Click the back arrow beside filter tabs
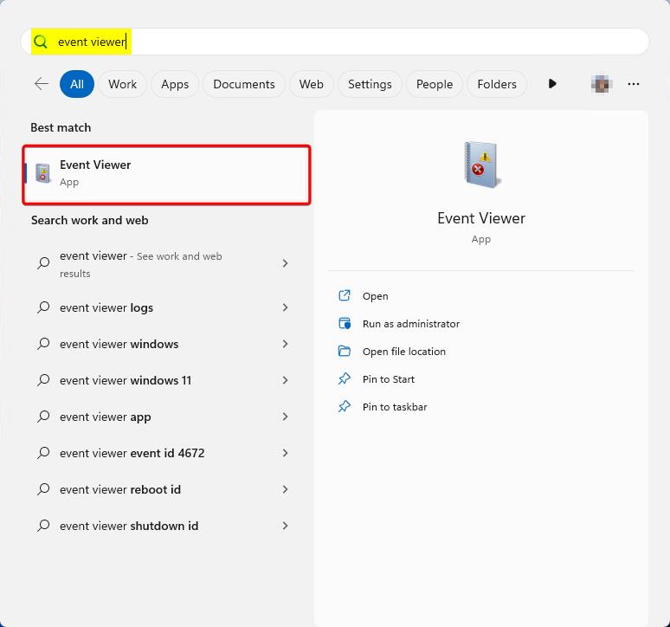Image resolution: width=670 pixels, height=627 pixels. tap(42, 84)
